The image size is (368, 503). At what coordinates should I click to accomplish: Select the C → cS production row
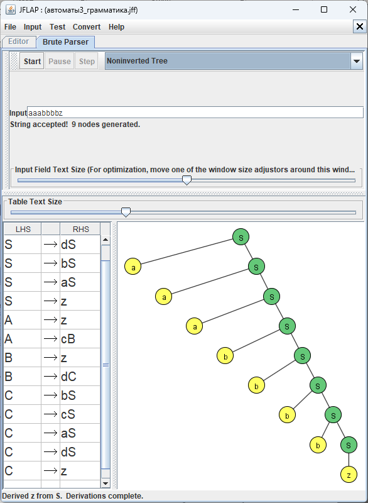pyautogui.click(x=52, y=414)
